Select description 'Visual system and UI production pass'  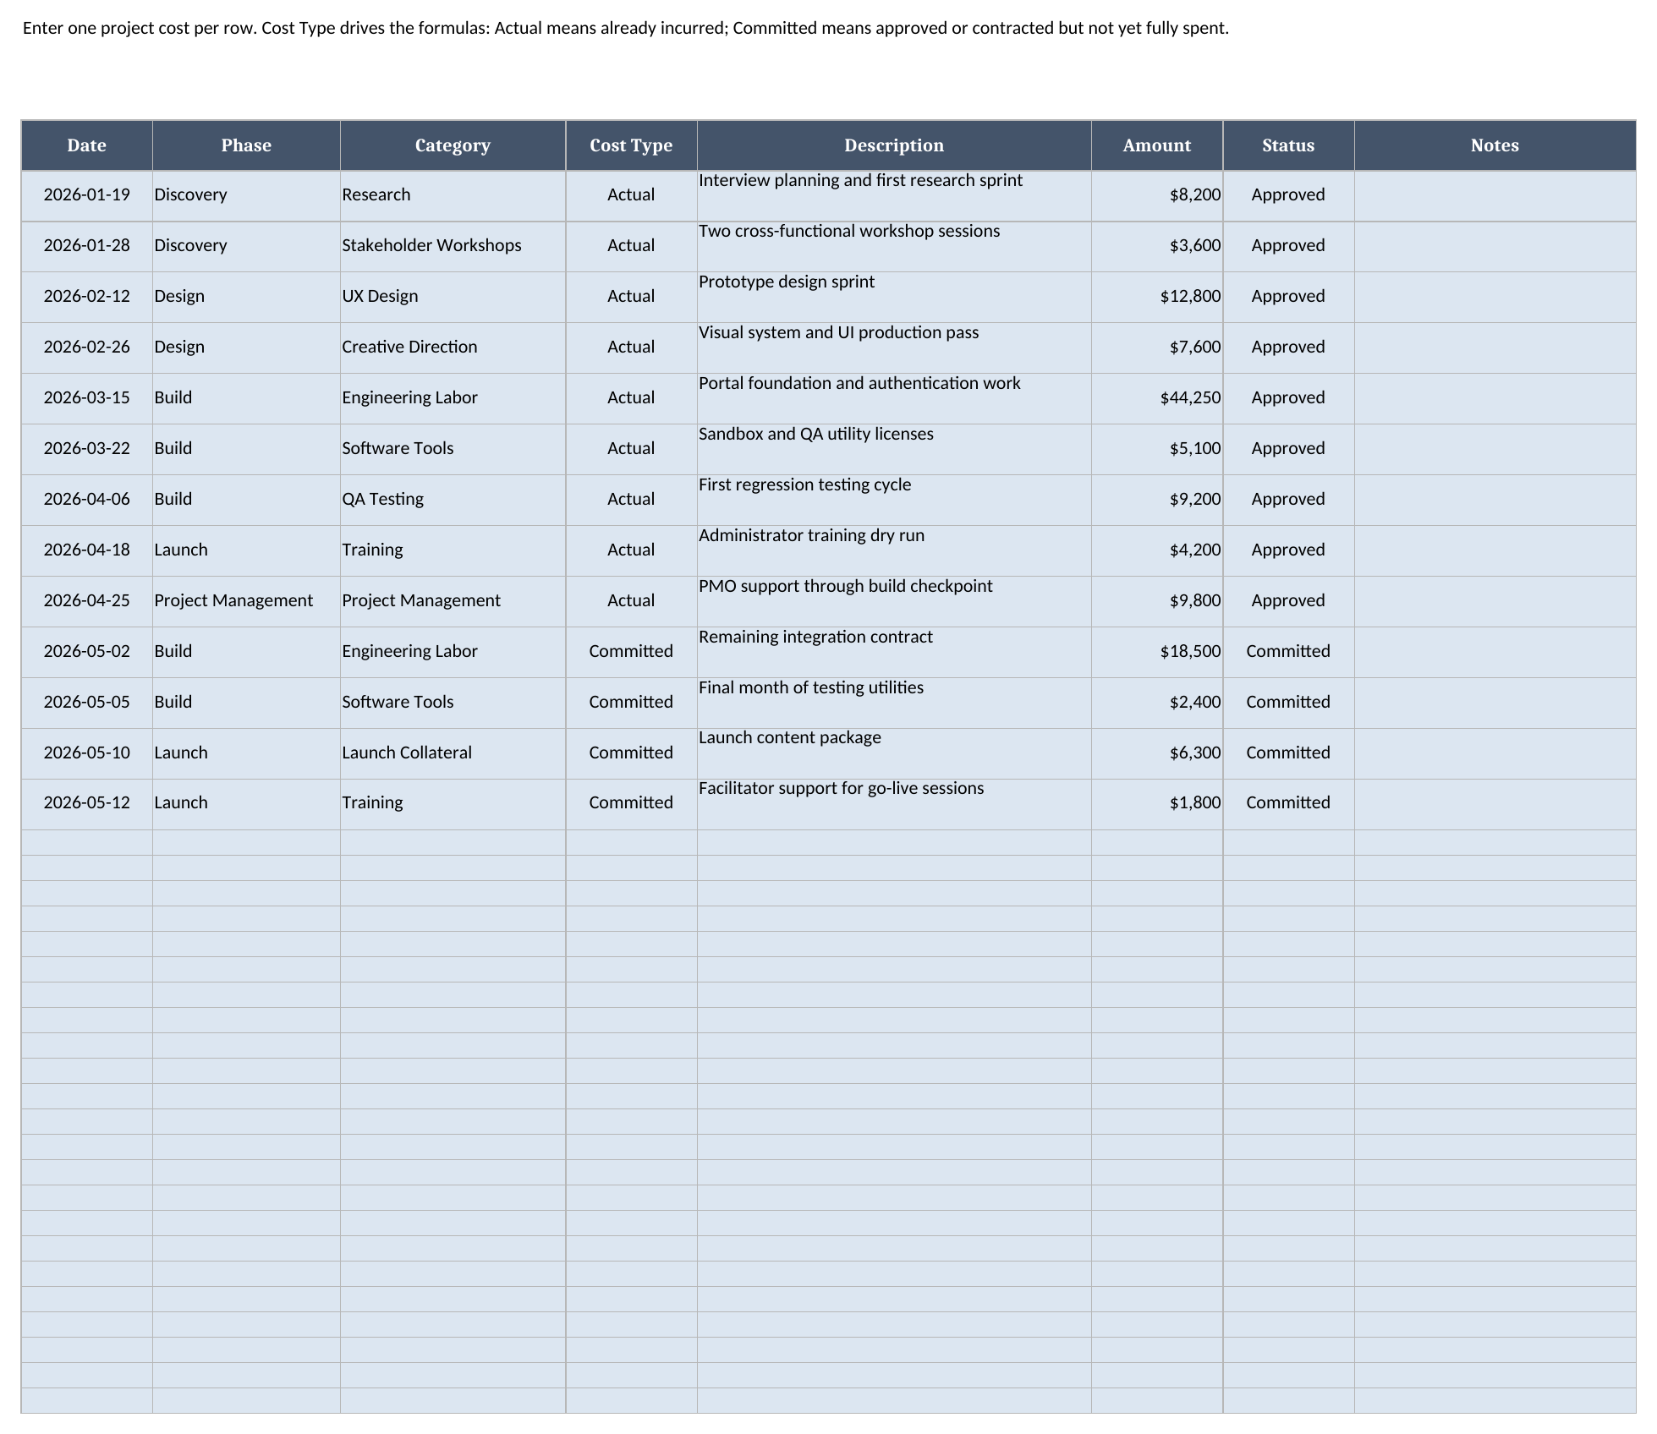[x=894, y=348]
